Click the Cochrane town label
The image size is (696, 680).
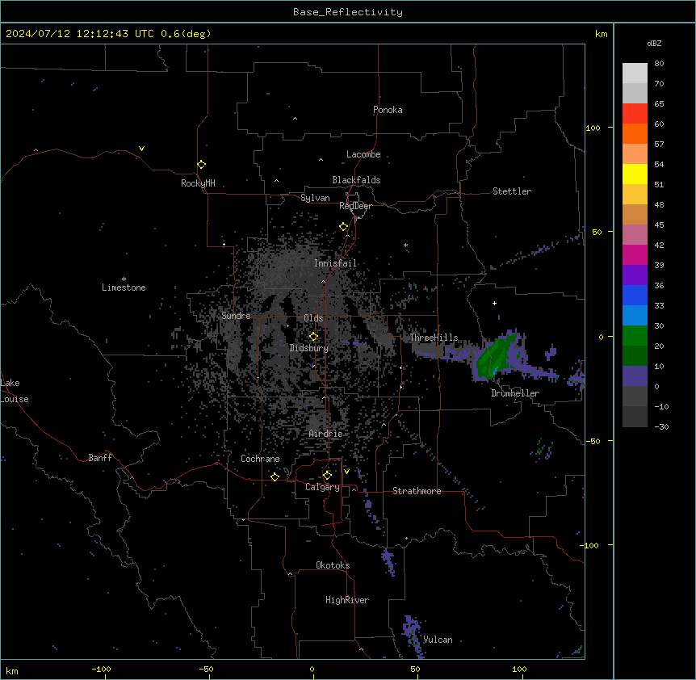[x=260, y=459]
